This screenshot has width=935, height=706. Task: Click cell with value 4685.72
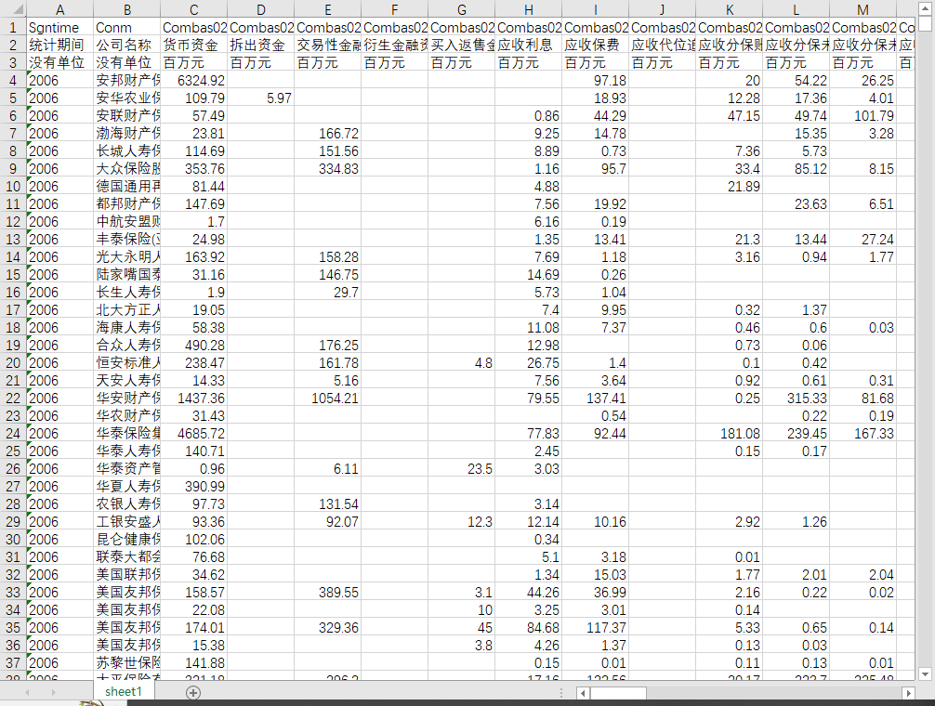pos(194,434)
